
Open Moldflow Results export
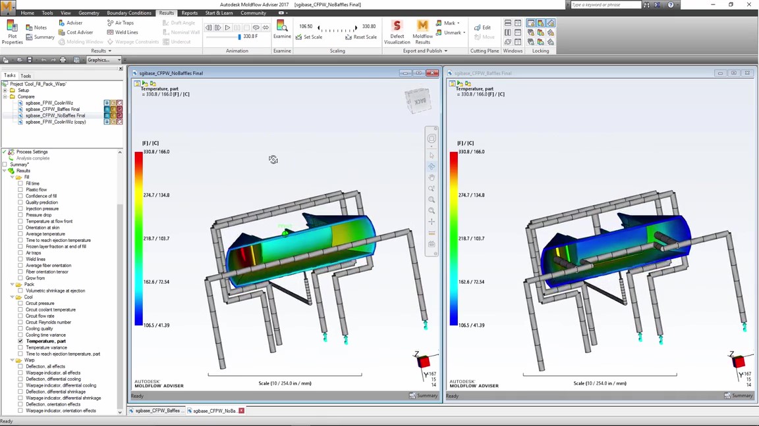coord(422,32)
